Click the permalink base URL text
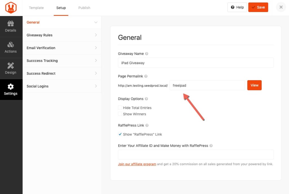289x194 pixels. [143, 86]
